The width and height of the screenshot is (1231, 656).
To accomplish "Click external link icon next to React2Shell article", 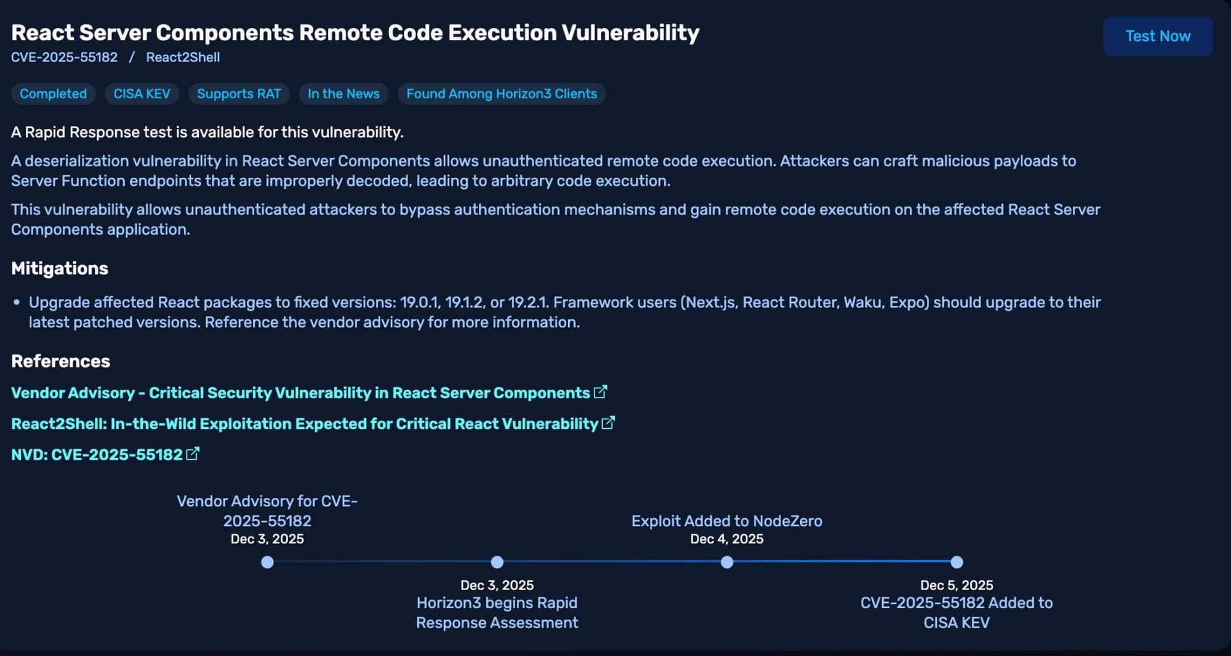I will coord(607,423).
